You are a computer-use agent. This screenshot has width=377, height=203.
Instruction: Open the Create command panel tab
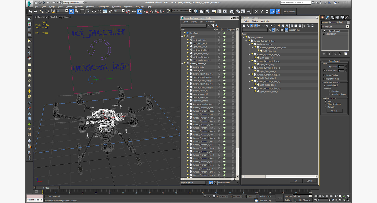322,18
